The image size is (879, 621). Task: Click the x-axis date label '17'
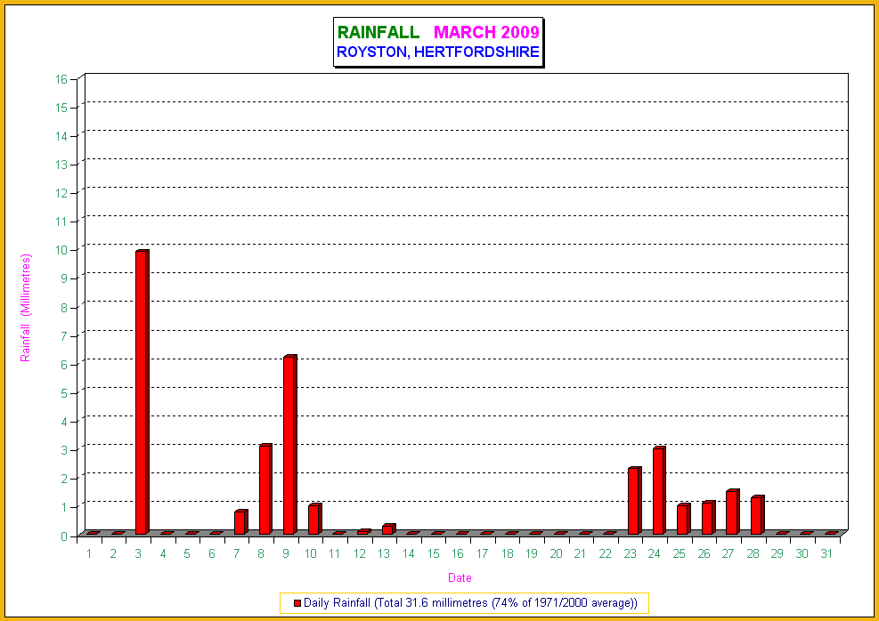tap(482, 553)
